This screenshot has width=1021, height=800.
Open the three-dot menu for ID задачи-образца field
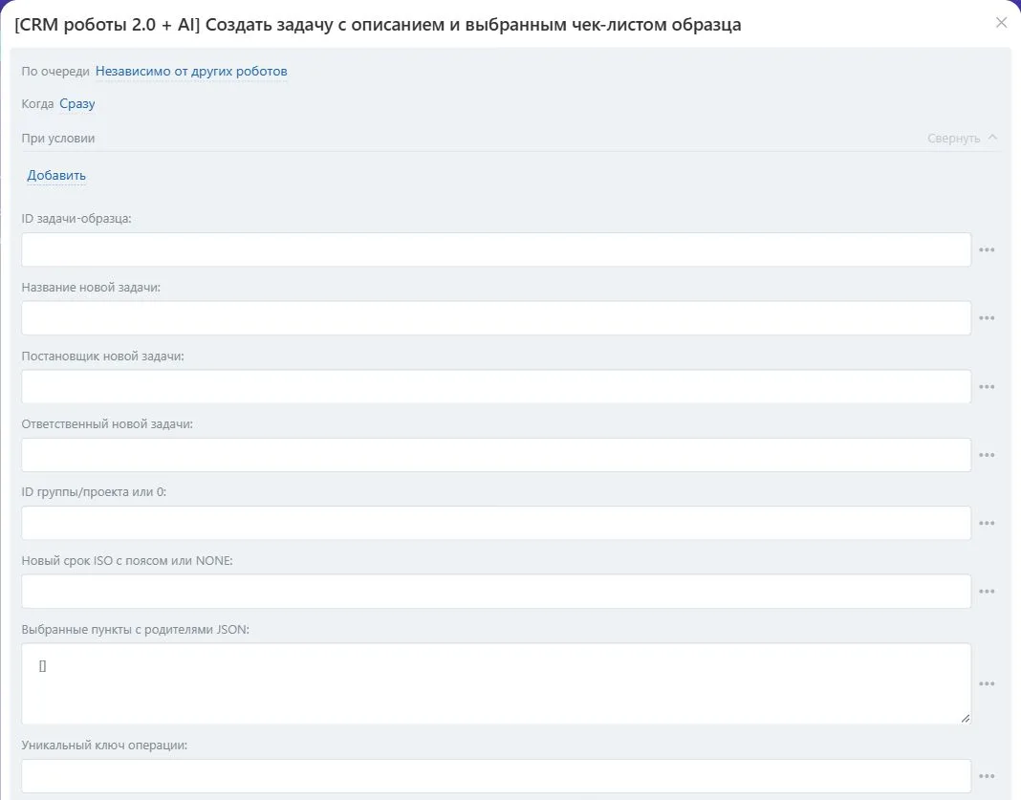click(x=987, y=250)
